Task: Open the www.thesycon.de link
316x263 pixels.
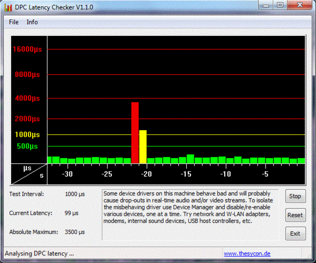Action: 247,253
